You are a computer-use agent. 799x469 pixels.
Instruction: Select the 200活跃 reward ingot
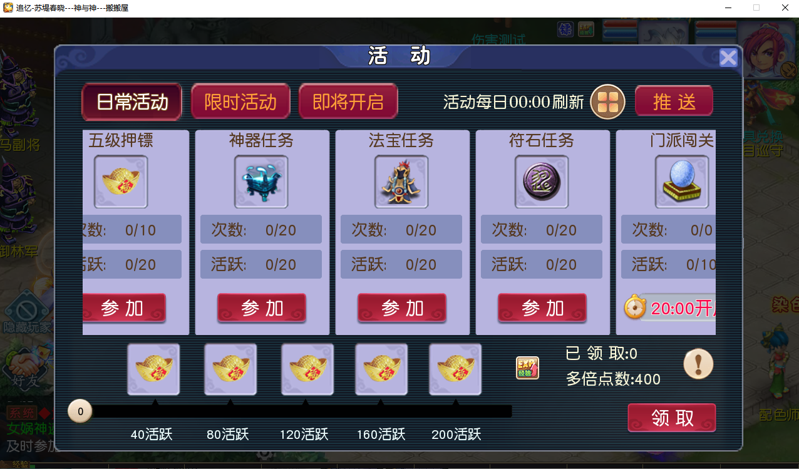coord(455,369)
